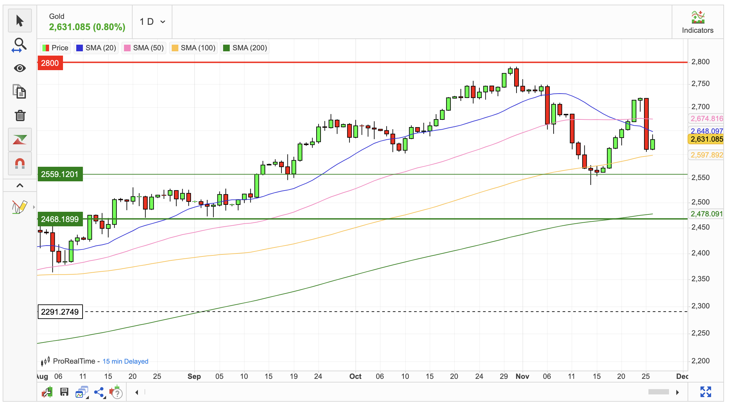
Task: Open the copy documents icon
Action: 20,92
